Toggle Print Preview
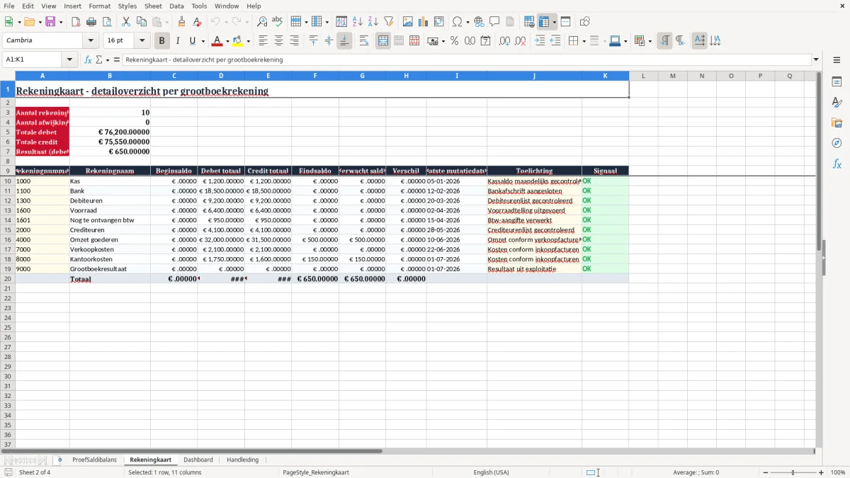 tap(107, 22)
